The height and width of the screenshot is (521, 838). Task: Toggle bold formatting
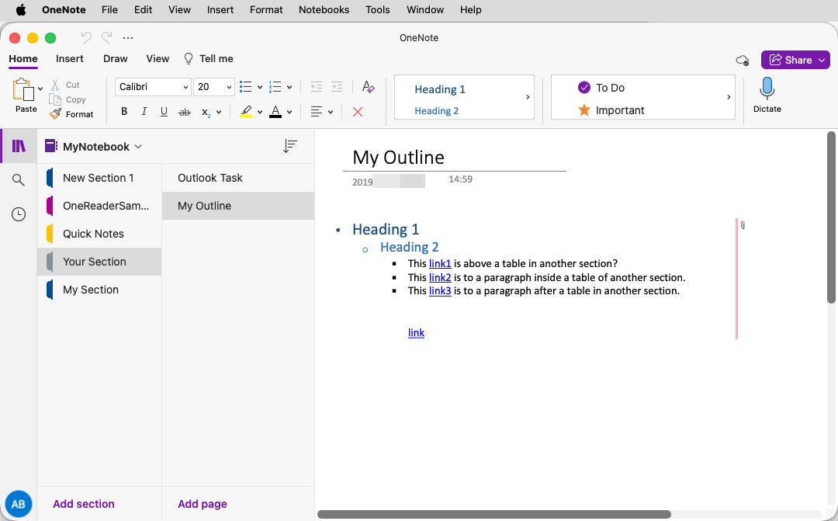tap(124, 112)
